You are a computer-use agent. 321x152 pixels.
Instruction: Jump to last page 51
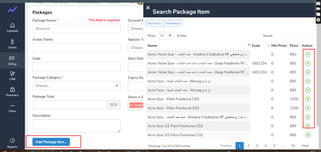point(293,146)
